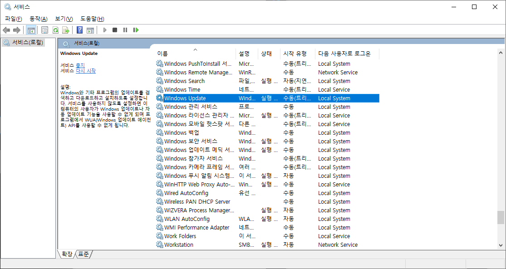
Task: Go back with the toolbar back arrow
Action: (x=6, y=30)
